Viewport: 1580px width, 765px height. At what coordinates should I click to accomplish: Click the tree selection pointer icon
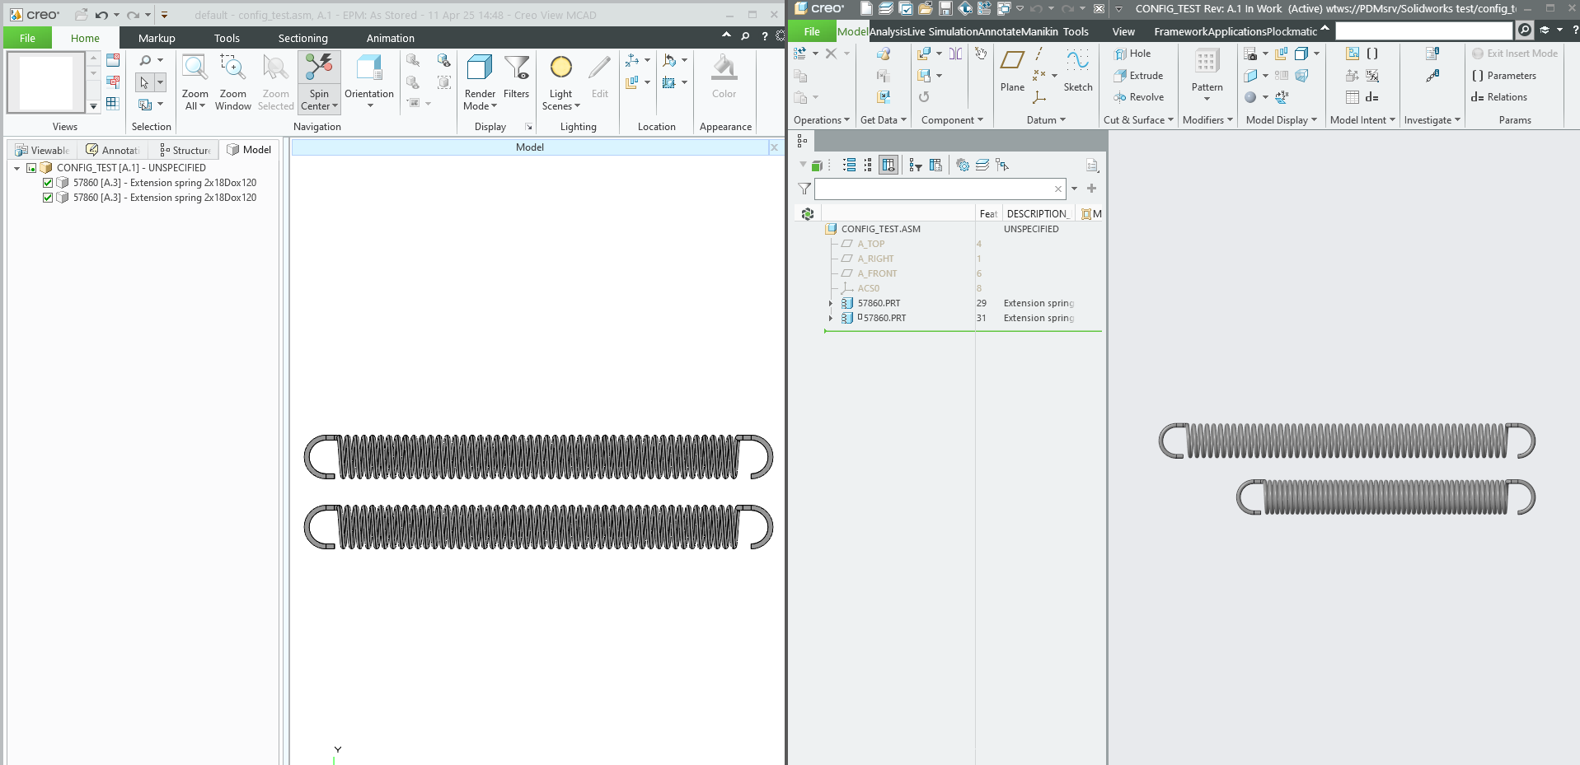1002,166
